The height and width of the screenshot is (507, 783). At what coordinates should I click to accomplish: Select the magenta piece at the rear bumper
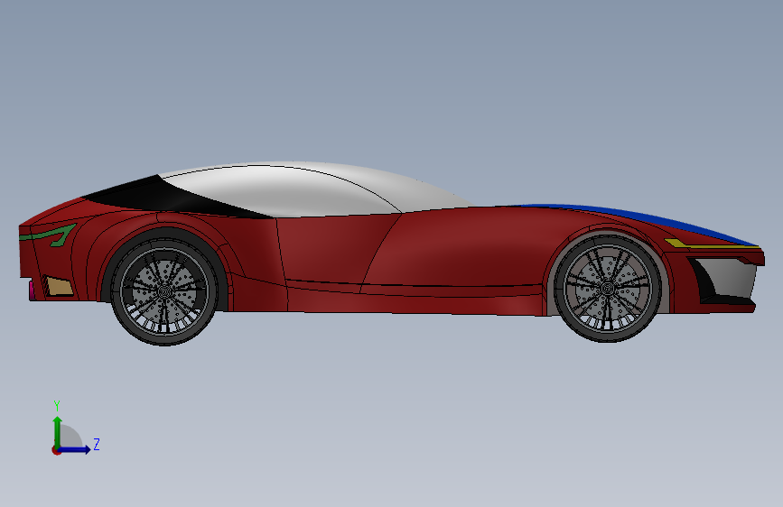coord(32,290)
